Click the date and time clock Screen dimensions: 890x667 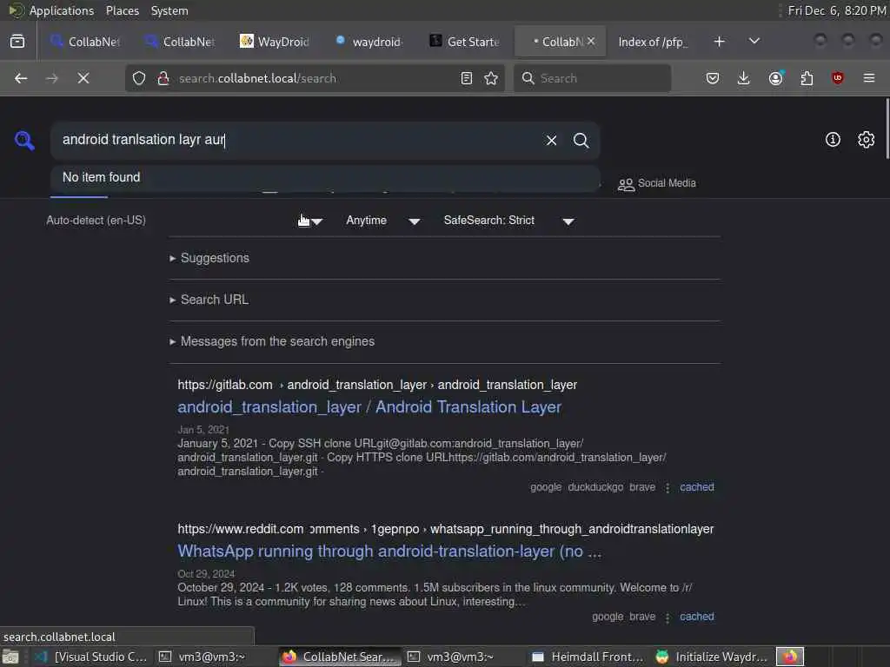pyautogui.click(x=836, y=10)
